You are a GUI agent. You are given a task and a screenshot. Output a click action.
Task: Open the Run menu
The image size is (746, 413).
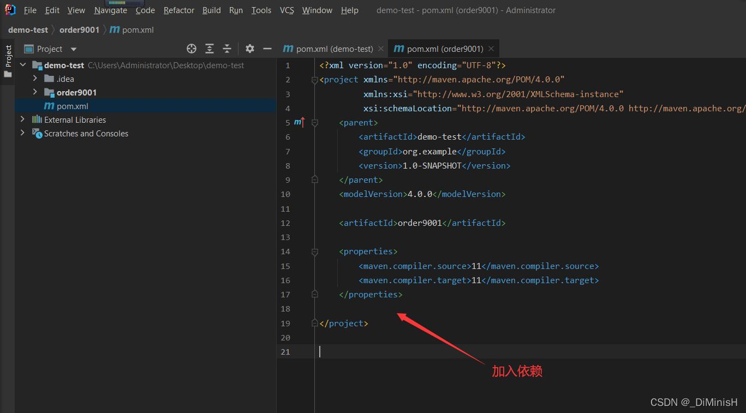tap(236, 10)
